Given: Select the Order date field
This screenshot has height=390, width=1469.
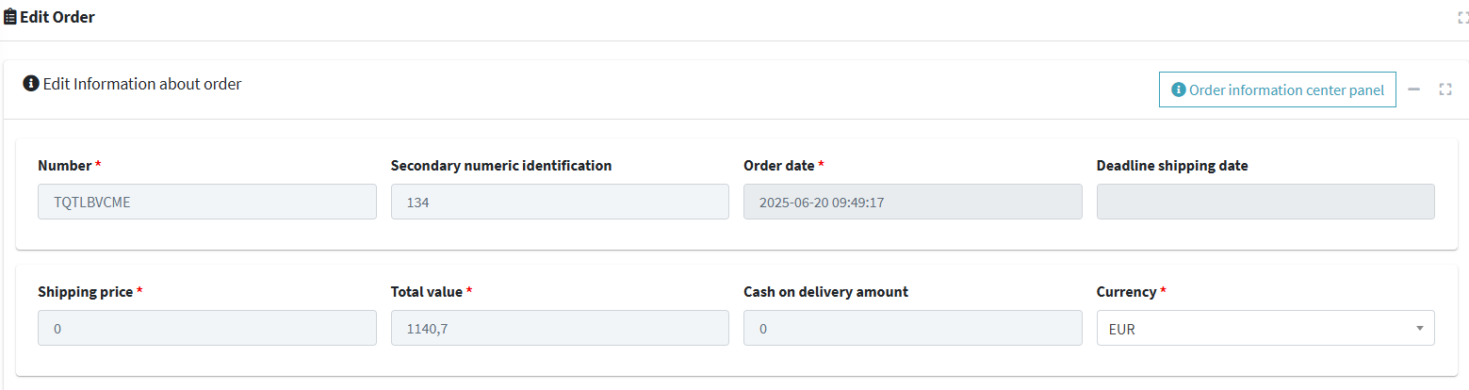Looking at the screenshot, I should click(912, 202).
